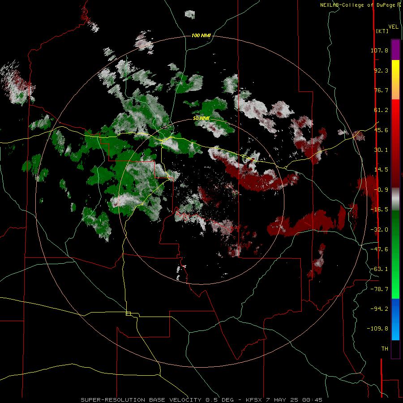Click the [KT] units label
The height and width of the screenshot is (403, 403).
tap(382, 31)
